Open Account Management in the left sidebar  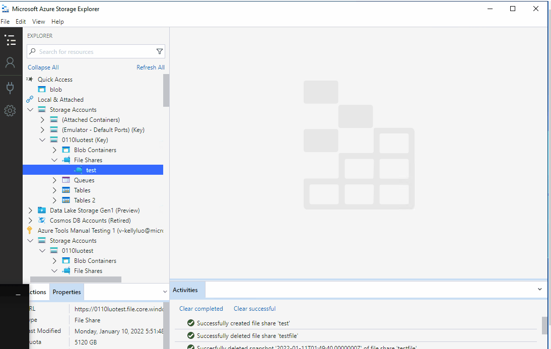click(10, 62)
